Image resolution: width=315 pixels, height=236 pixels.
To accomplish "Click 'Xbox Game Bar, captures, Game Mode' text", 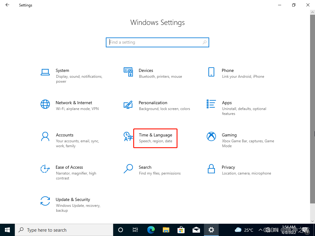I will [248, 144].
